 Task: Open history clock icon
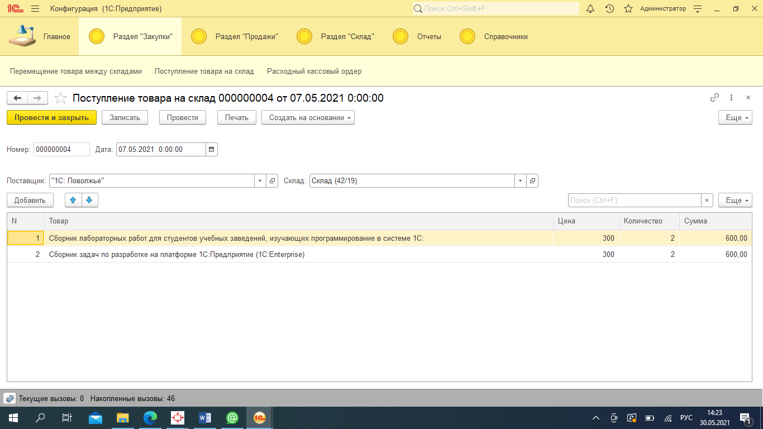(609, 9)
